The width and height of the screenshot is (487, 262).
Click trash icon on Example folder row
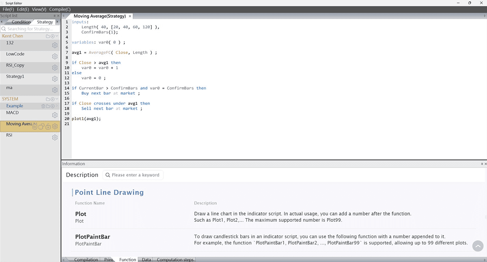pyautogui.click(x=43, y=106)
